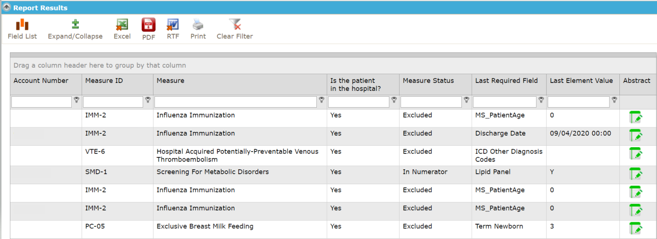Open filter menu for Measure Status column

point(466,100)
